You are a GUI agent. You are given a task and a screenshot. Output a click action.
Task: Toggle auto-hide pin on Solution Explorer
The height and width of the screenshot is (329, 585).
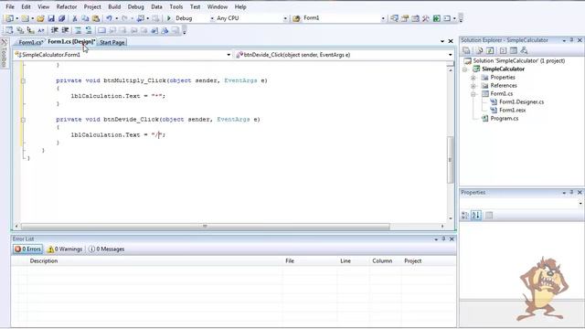(571, 40)
